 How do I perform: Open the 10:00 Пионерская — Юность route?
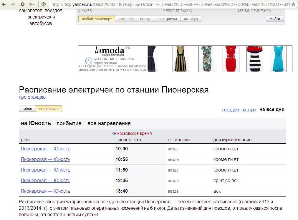46,149
